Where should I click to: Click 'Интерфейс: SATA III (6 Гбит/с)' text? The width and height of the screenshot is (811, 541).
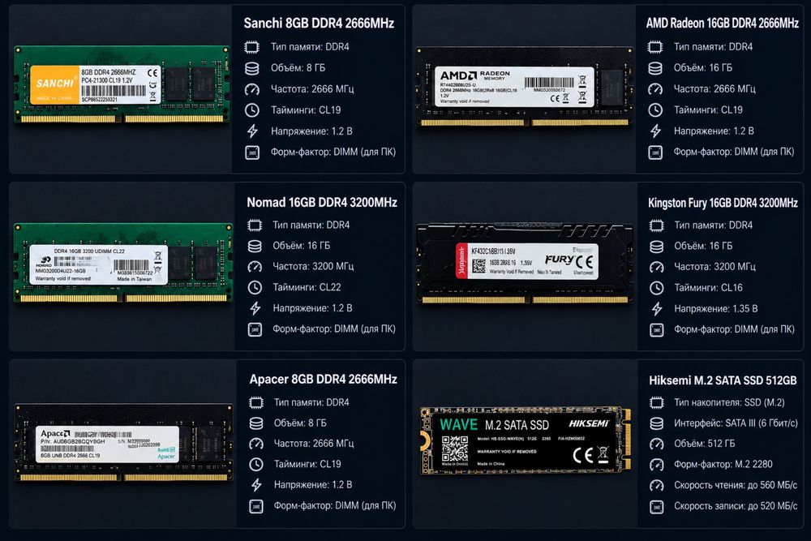click(736, 423)
